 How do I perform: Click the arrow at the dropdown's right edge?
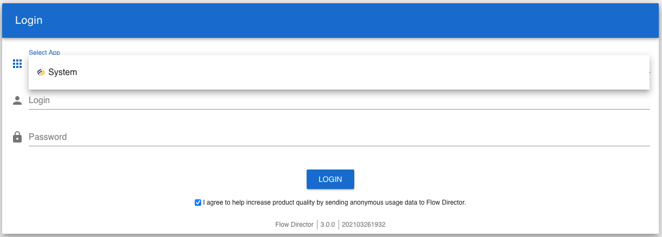pyautogui.click(x=650, y=72)
